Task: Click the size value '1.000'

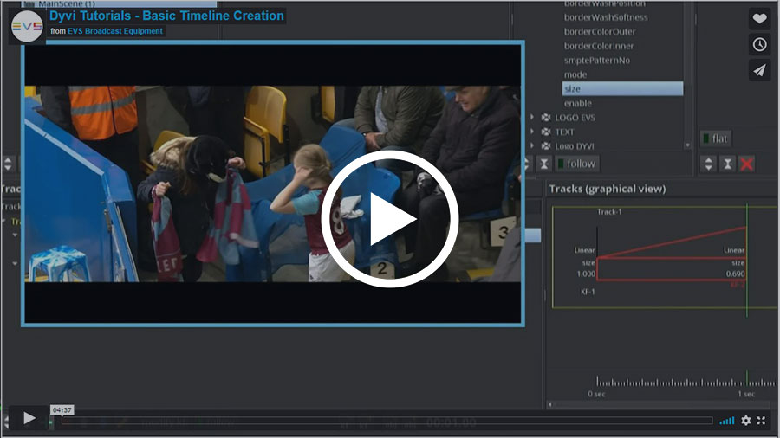Action: pos(586,274)
